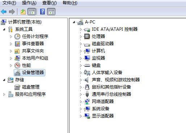Click the 计算机管理(本地) computer icon
186x133 pixels.
click(x=4, y=22)
